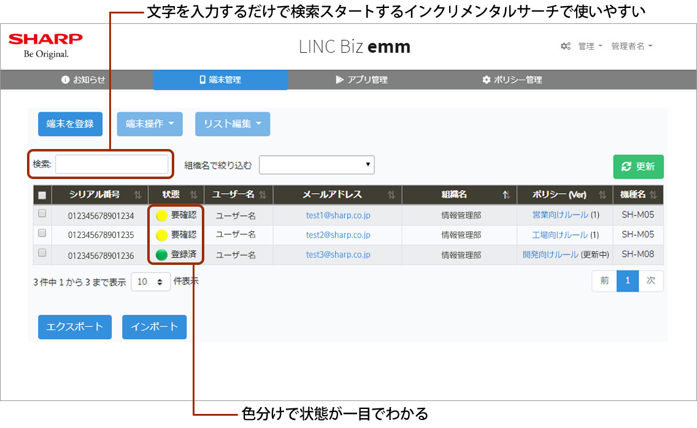Click the LINC Biz emm title
The width and height of the screenshot is (697, 428).
[x=354, y=46]
